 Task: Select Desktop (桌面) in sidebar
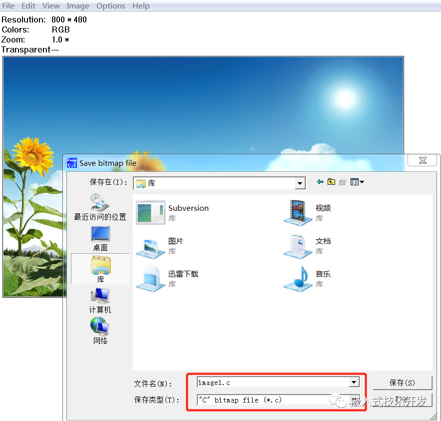(x=100, y=239)
